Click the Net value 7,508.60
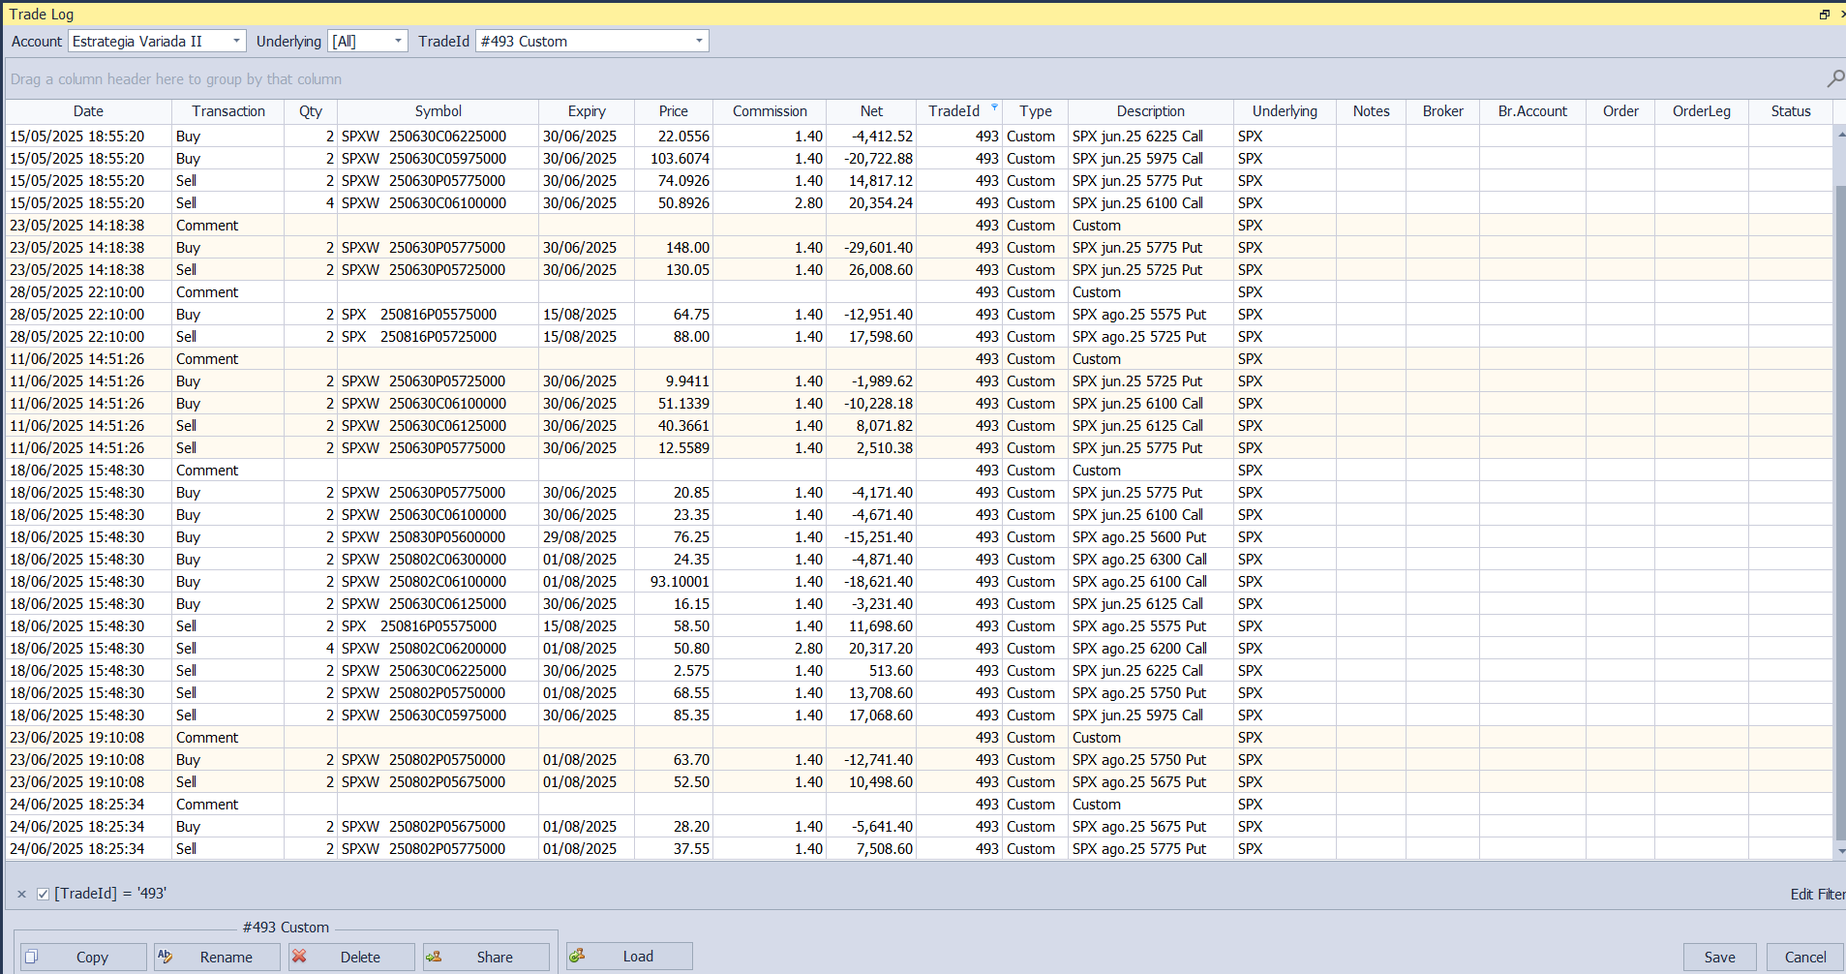1846x974 pixels. 871,849
